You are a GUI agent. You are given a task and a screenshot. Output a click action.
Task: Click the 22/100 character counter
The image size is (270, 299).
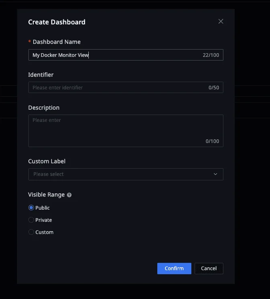click(x=211, y=55)
